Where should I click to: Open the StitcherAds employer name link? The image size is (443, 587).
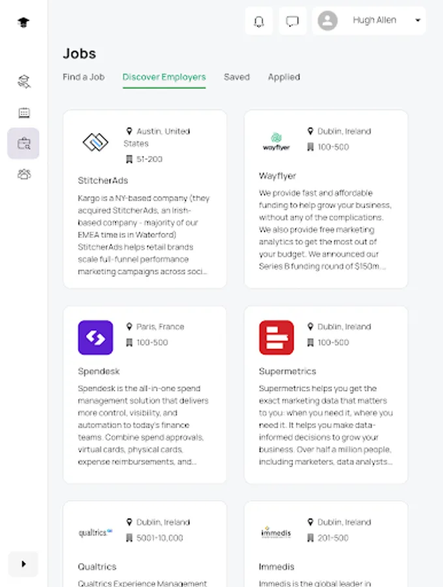tap(103, 181)
